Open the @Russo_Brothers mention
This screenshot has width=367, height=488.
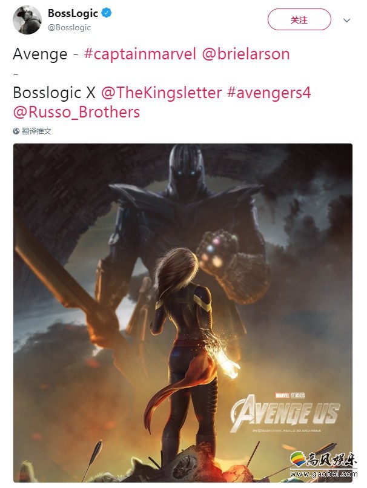(x=76, y=113)
